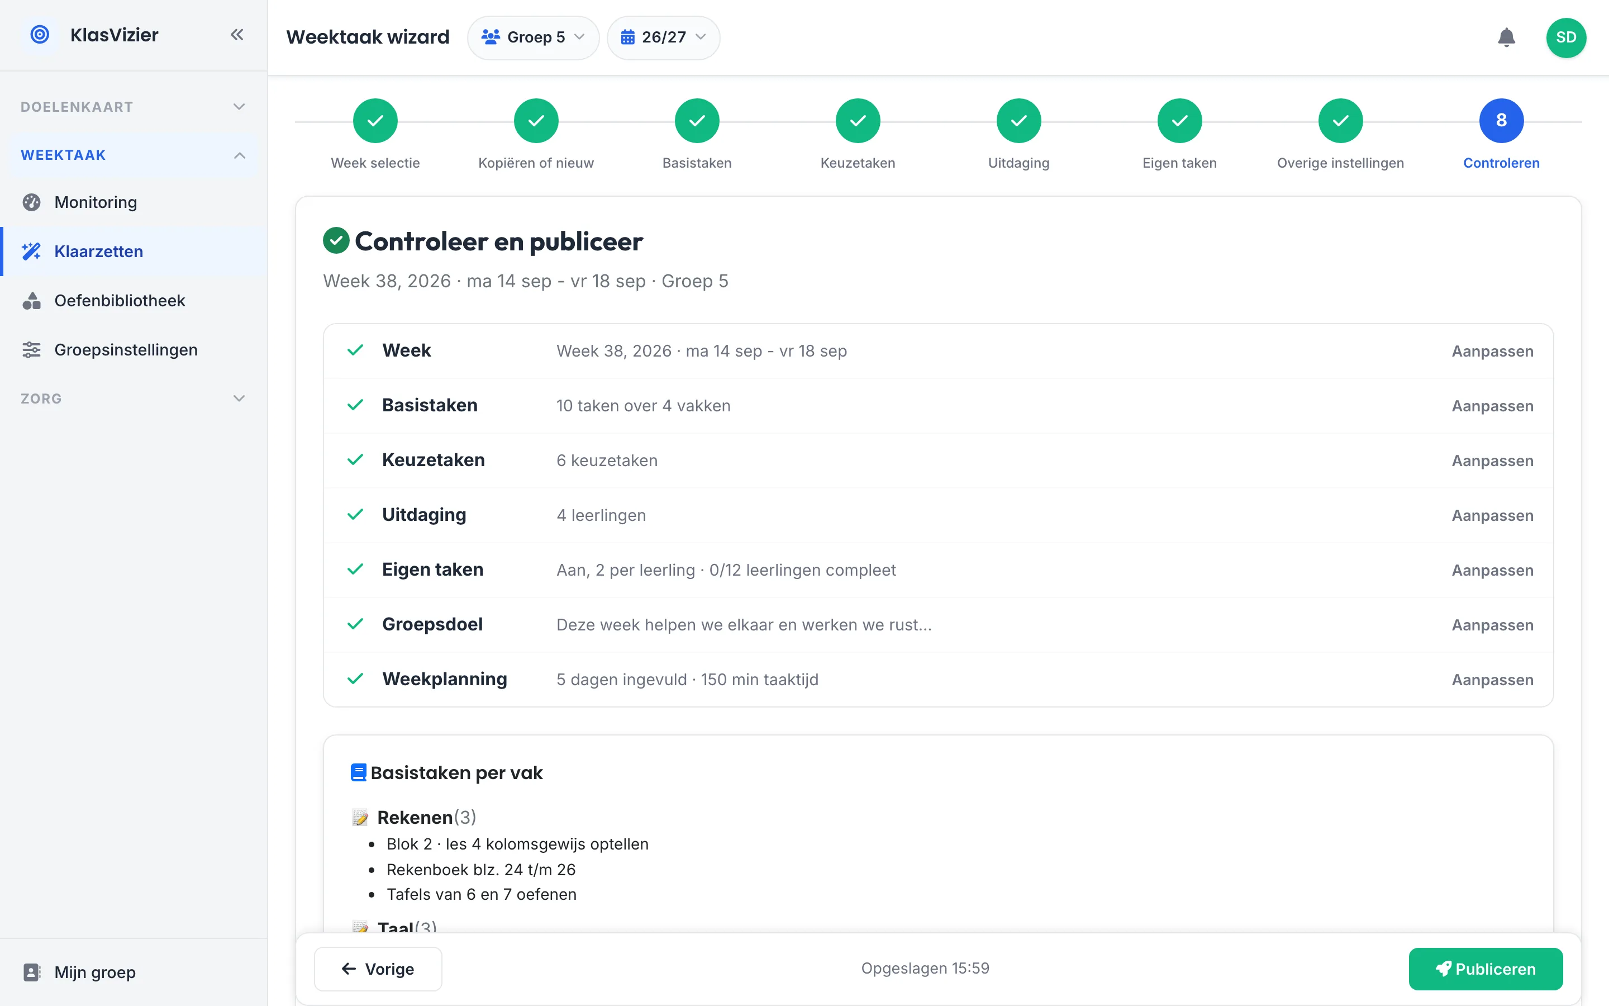Go back with the Vorige button

378,969
